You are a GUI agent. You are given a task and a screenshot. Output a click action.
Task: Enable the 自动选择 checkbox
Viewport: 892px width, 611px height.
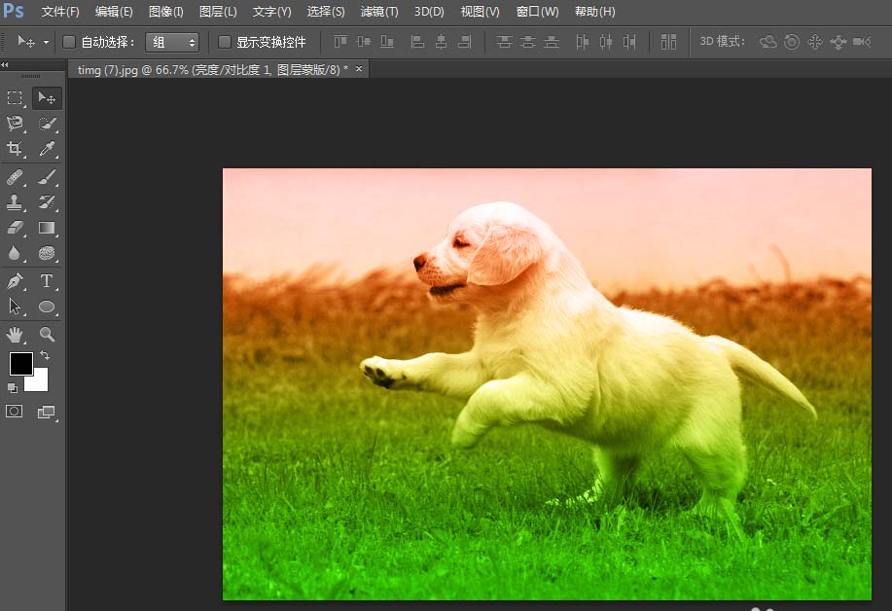[x=68, y=42]
